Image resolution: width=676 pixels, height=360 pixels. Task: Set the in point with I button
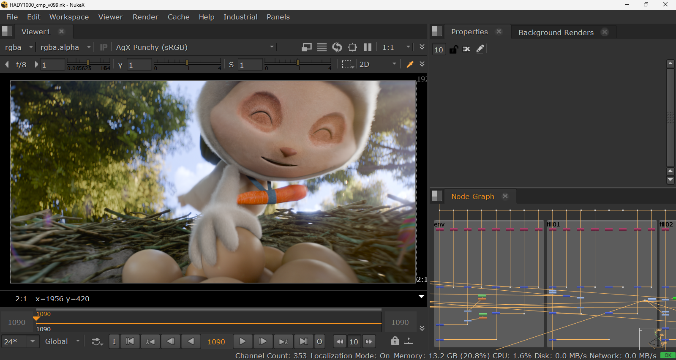[114, 341]
